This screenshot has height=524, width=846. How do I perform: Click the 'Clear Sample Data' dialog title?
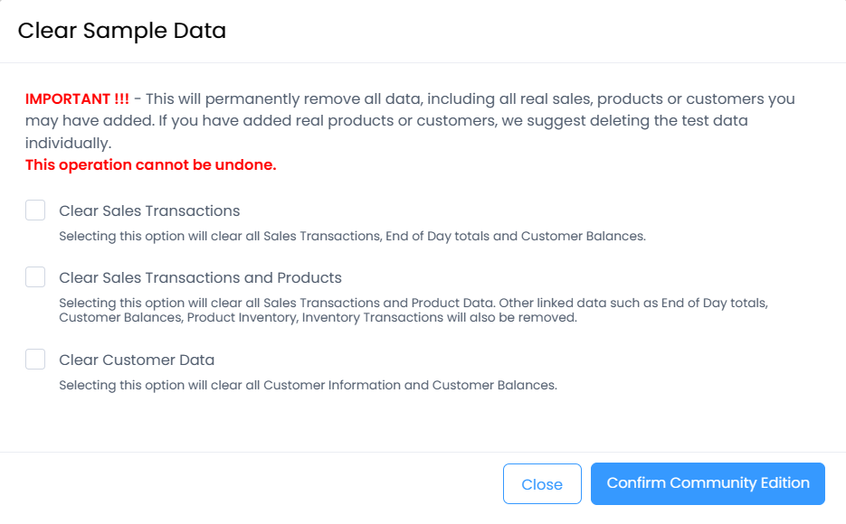[x=122, y=31]
